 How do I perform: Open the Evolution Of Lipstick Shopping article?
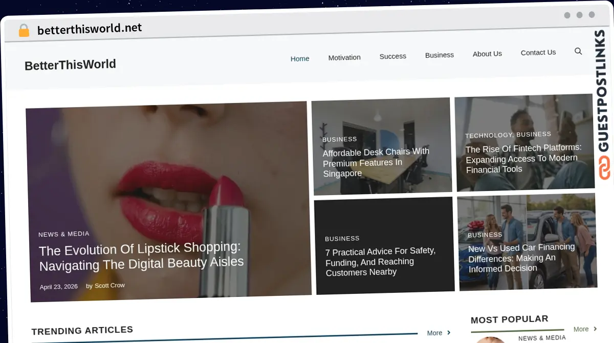click(141, 256)
